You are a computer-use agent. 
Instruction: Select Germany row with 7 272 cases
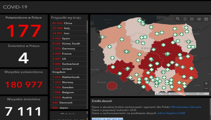(x=68, y=49)
